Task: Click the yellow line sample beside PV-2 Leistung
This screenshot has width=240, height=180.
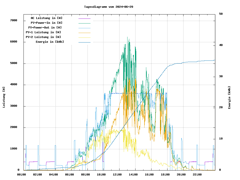Action: 84,37
